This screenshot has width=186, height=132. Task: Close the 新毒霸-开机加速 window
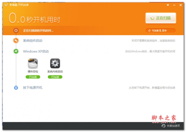(x=180, y=5)
